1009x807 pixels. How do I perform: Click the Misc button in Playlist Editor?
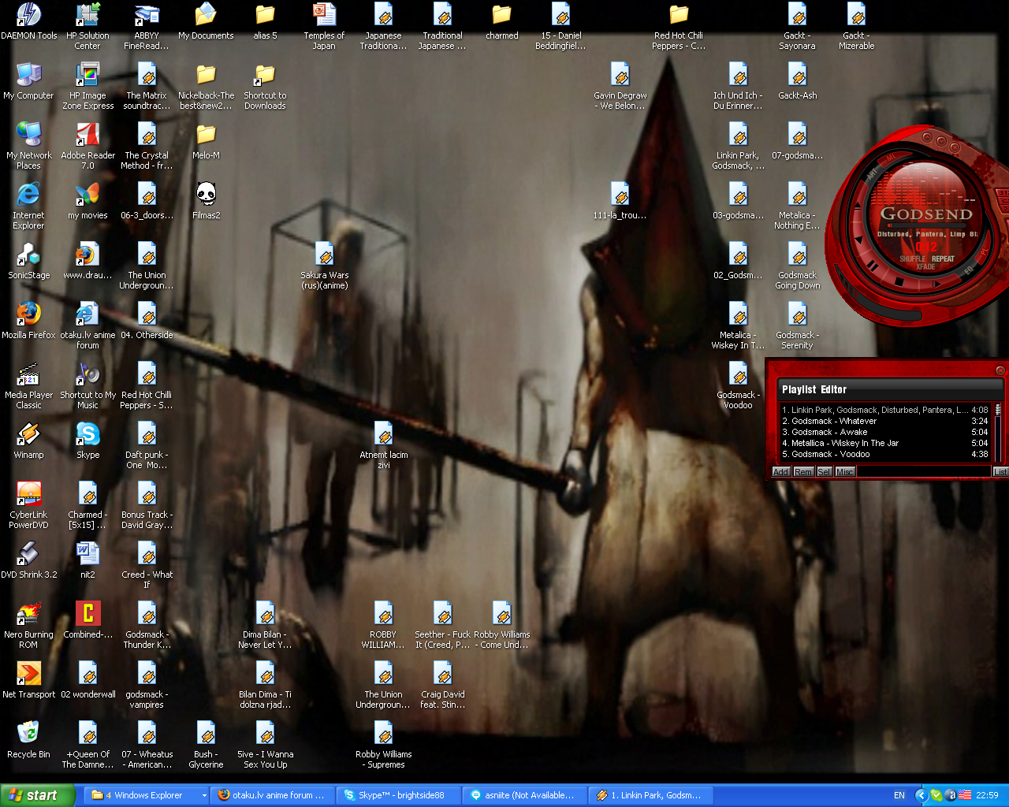pyautogui.click(x=844, y=471)
